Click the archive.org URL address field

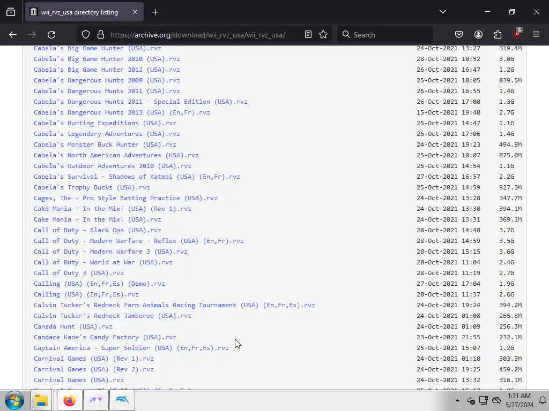tap(198, 35)
